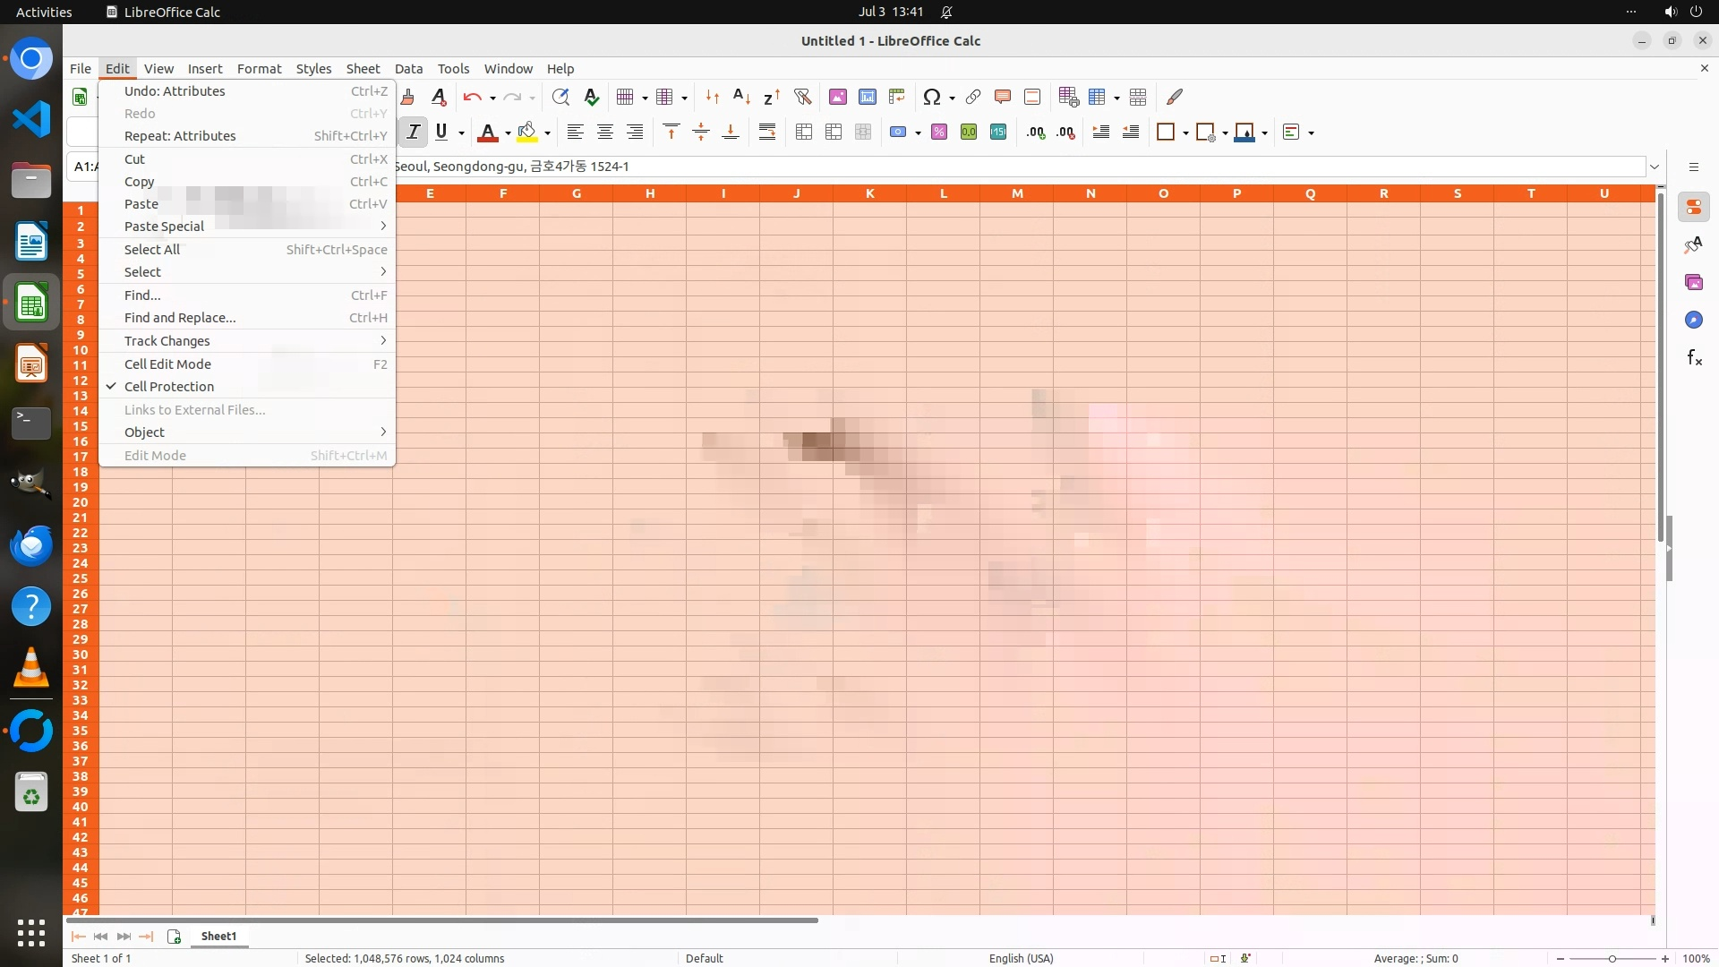The image size is (1719, 967).
Task: Open the Special Character icon
Action: 932,97
